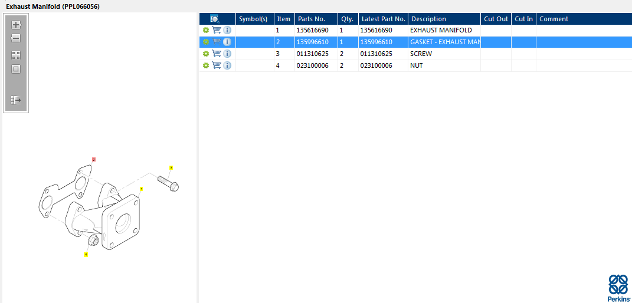Click the Perkins logo
This screenshot has width=632, height=303.
pos(618,288)
